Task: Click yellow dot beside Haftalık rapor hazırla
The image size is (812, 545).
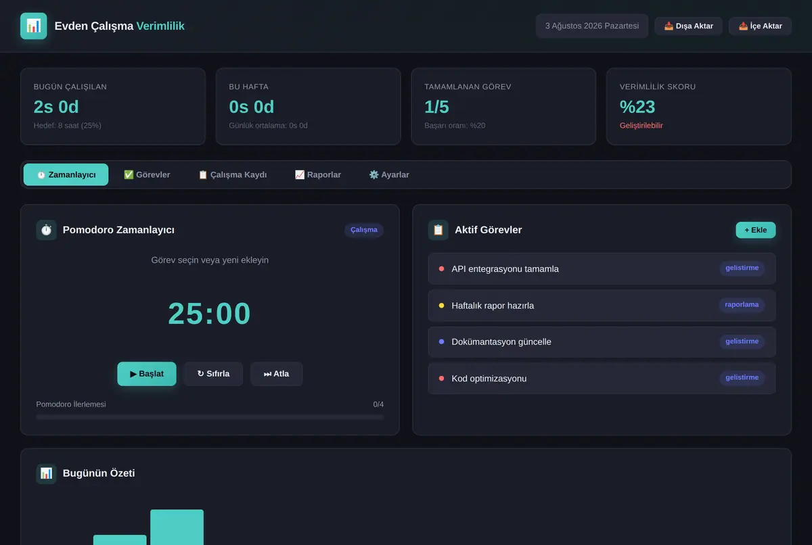Action: pyautogui.click(x=442, y=306)
